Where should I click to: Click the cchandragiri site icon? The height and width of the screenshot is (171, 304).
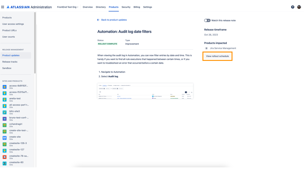coord(4,125)
